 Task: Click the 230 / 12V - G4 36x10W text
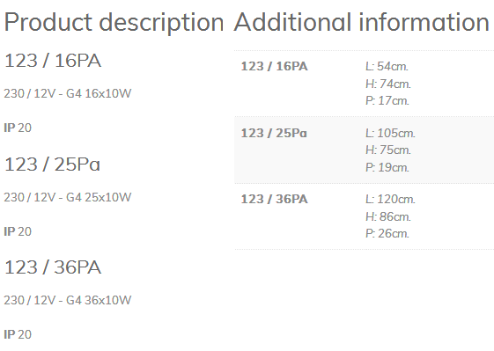(68, 300)
